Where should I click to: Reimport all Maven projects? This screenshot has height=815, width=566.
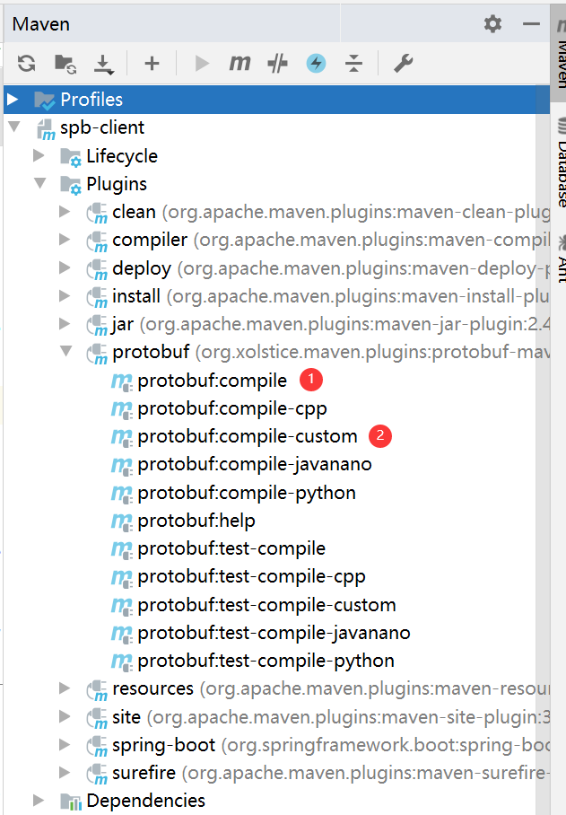click(x=27, y=64)
